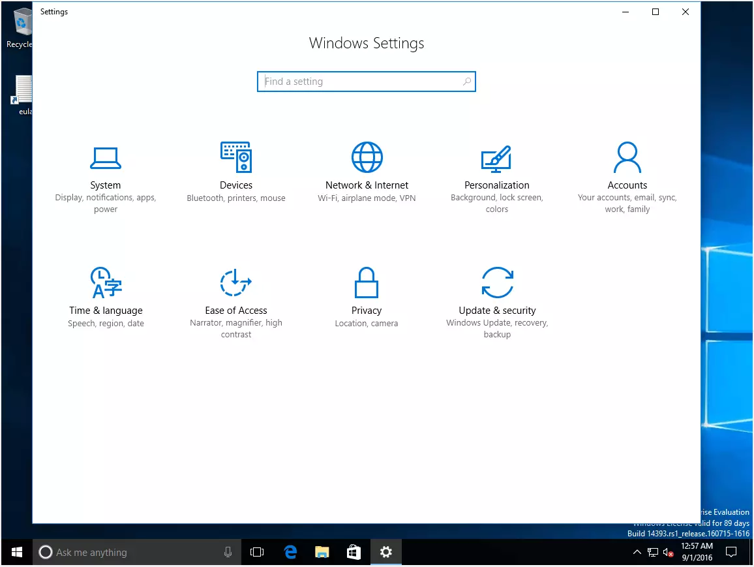
Task: Click the Time & language label
Action: (106, 311)
